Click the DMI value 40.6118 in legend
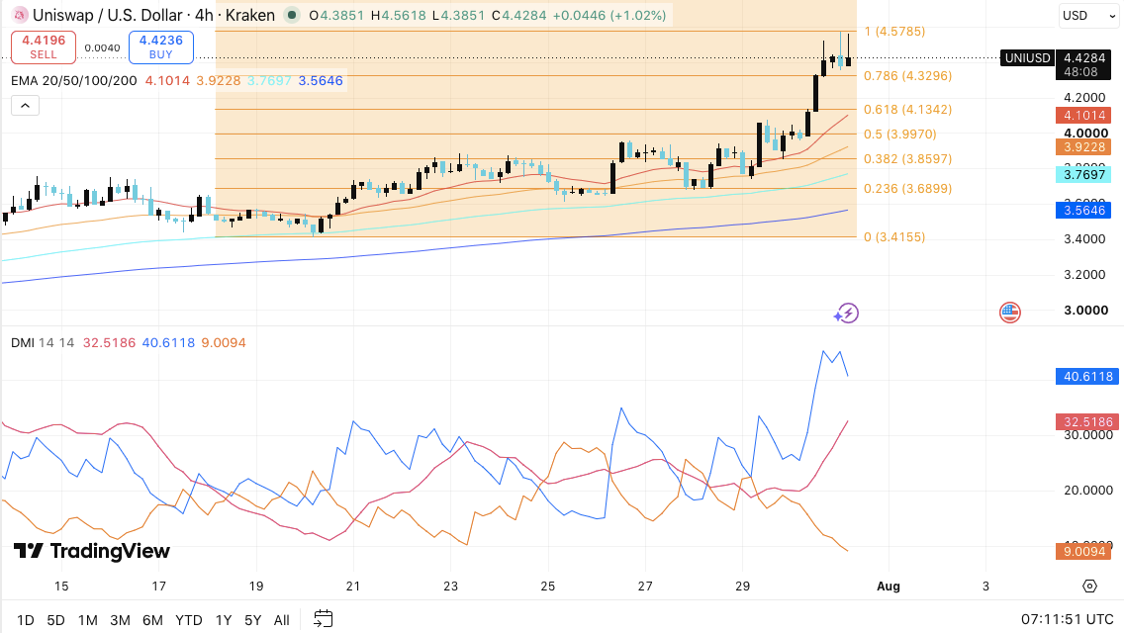The image size is (1124, 633). click(x=168, y=342)
